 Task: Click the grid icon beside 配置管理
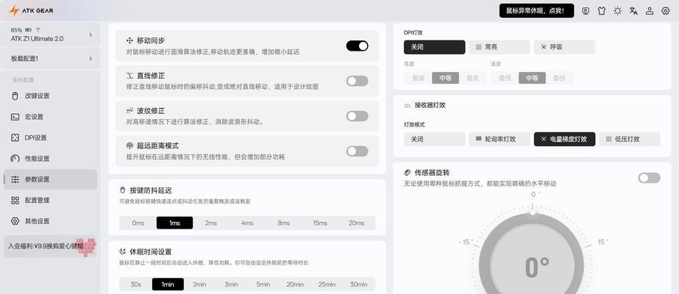(15, 200)
